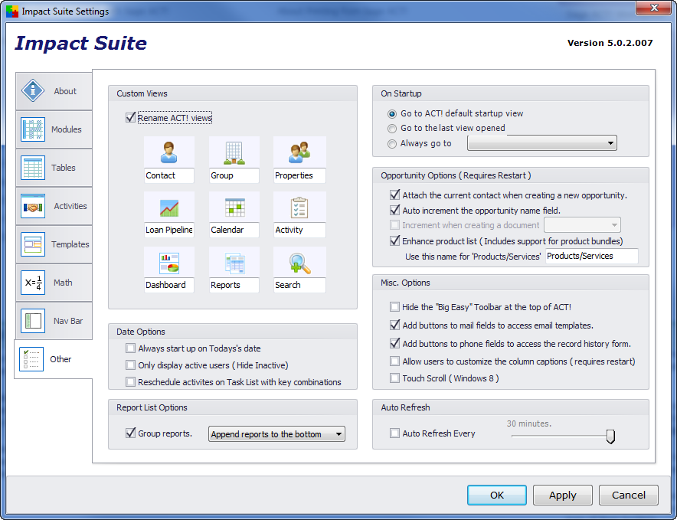677x520 pixels.
Task: Click the Nav Bar panel icon
Action: [33, 321]
